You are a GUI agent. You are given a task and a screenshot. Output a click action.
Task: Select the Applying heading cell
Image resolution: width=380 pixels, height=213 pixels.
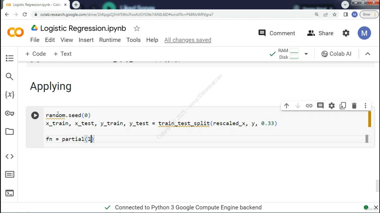51,86
